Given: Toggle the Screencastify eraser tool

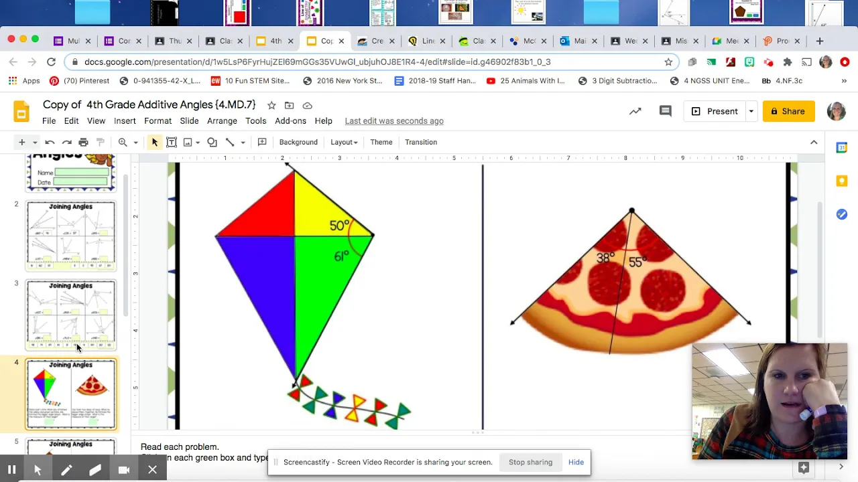Looking at the screenshot, I should (x=95, y=470).
